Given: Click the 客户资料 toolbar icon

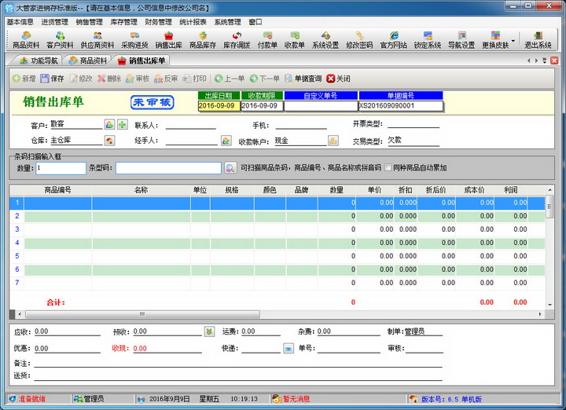Looking at the screenshot, I should (x=59, y=40).
